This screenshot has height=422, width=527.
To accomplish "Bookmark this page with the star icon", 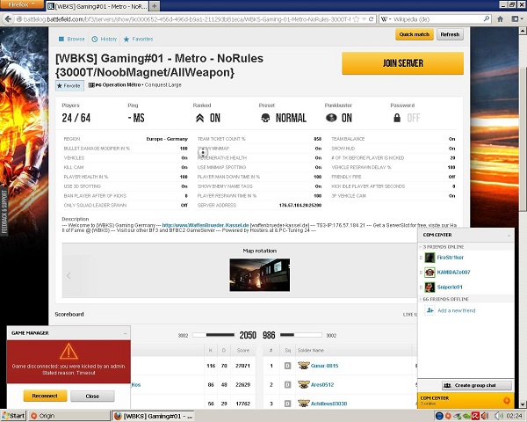I will click(357, 19).
